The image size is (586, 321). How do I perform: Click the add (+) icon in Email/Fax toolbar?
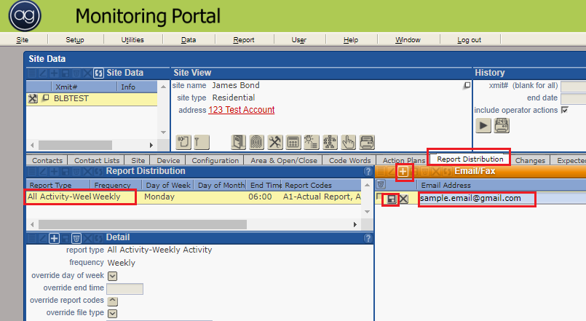[x=404, y=172]
